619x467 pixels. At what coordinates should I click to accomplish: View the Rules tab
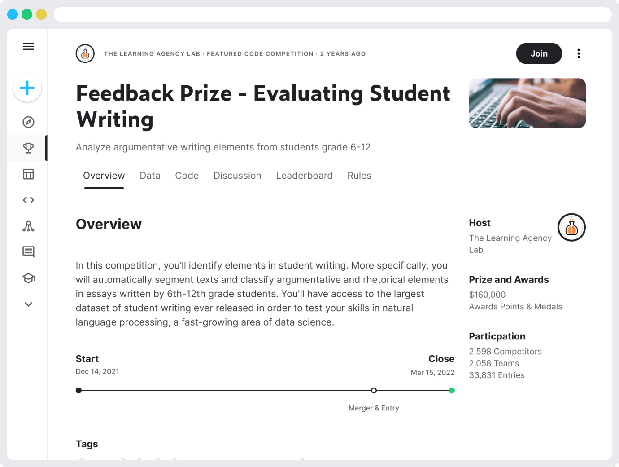pos(359,176)
